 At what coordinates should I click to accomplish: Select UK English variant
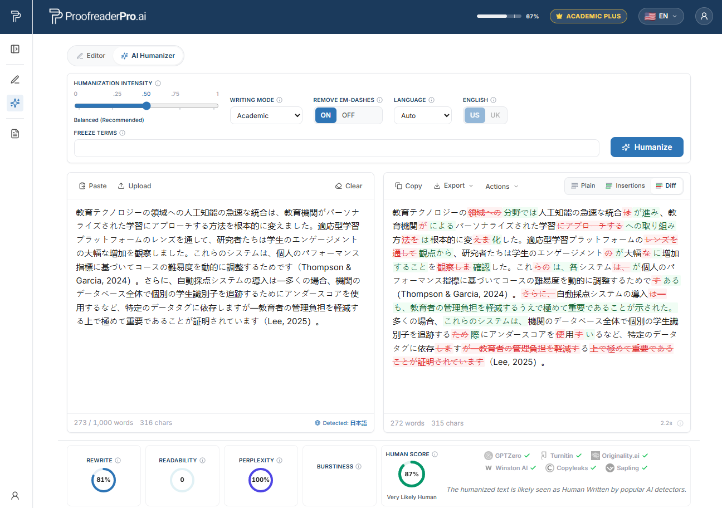pos(495,115)
